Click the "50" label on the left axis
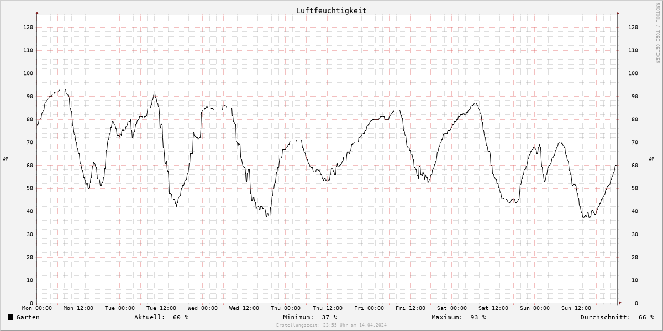Viewport: 663px width, 331px height. coord(30,188)
